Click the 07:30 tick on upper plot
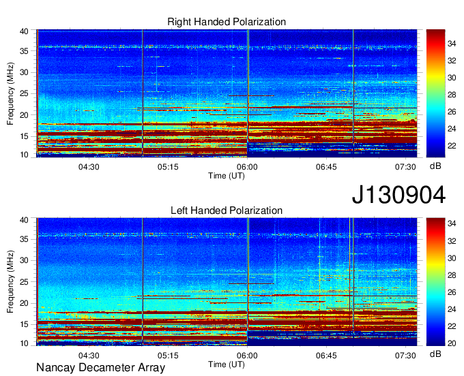464x376 pixels. pyautogui.click(x=405, y=167)
